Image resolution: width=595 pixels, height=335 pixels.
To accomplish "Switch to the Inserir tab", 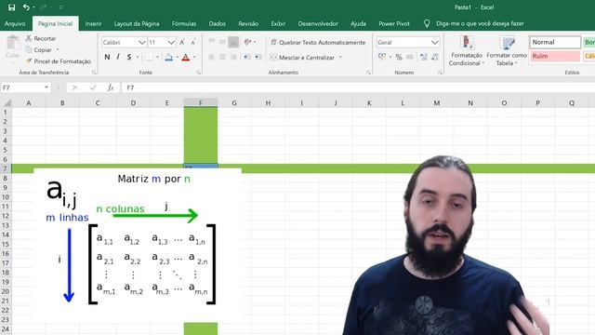I will click(x=93, y=23).
